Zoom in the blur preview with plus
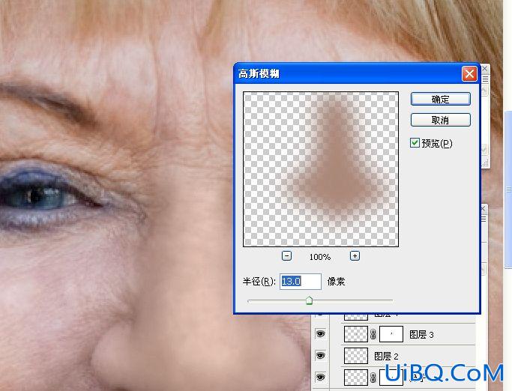The height and width of the screenshot is (391, 512). pyautogui.click(x=355, y=256)
